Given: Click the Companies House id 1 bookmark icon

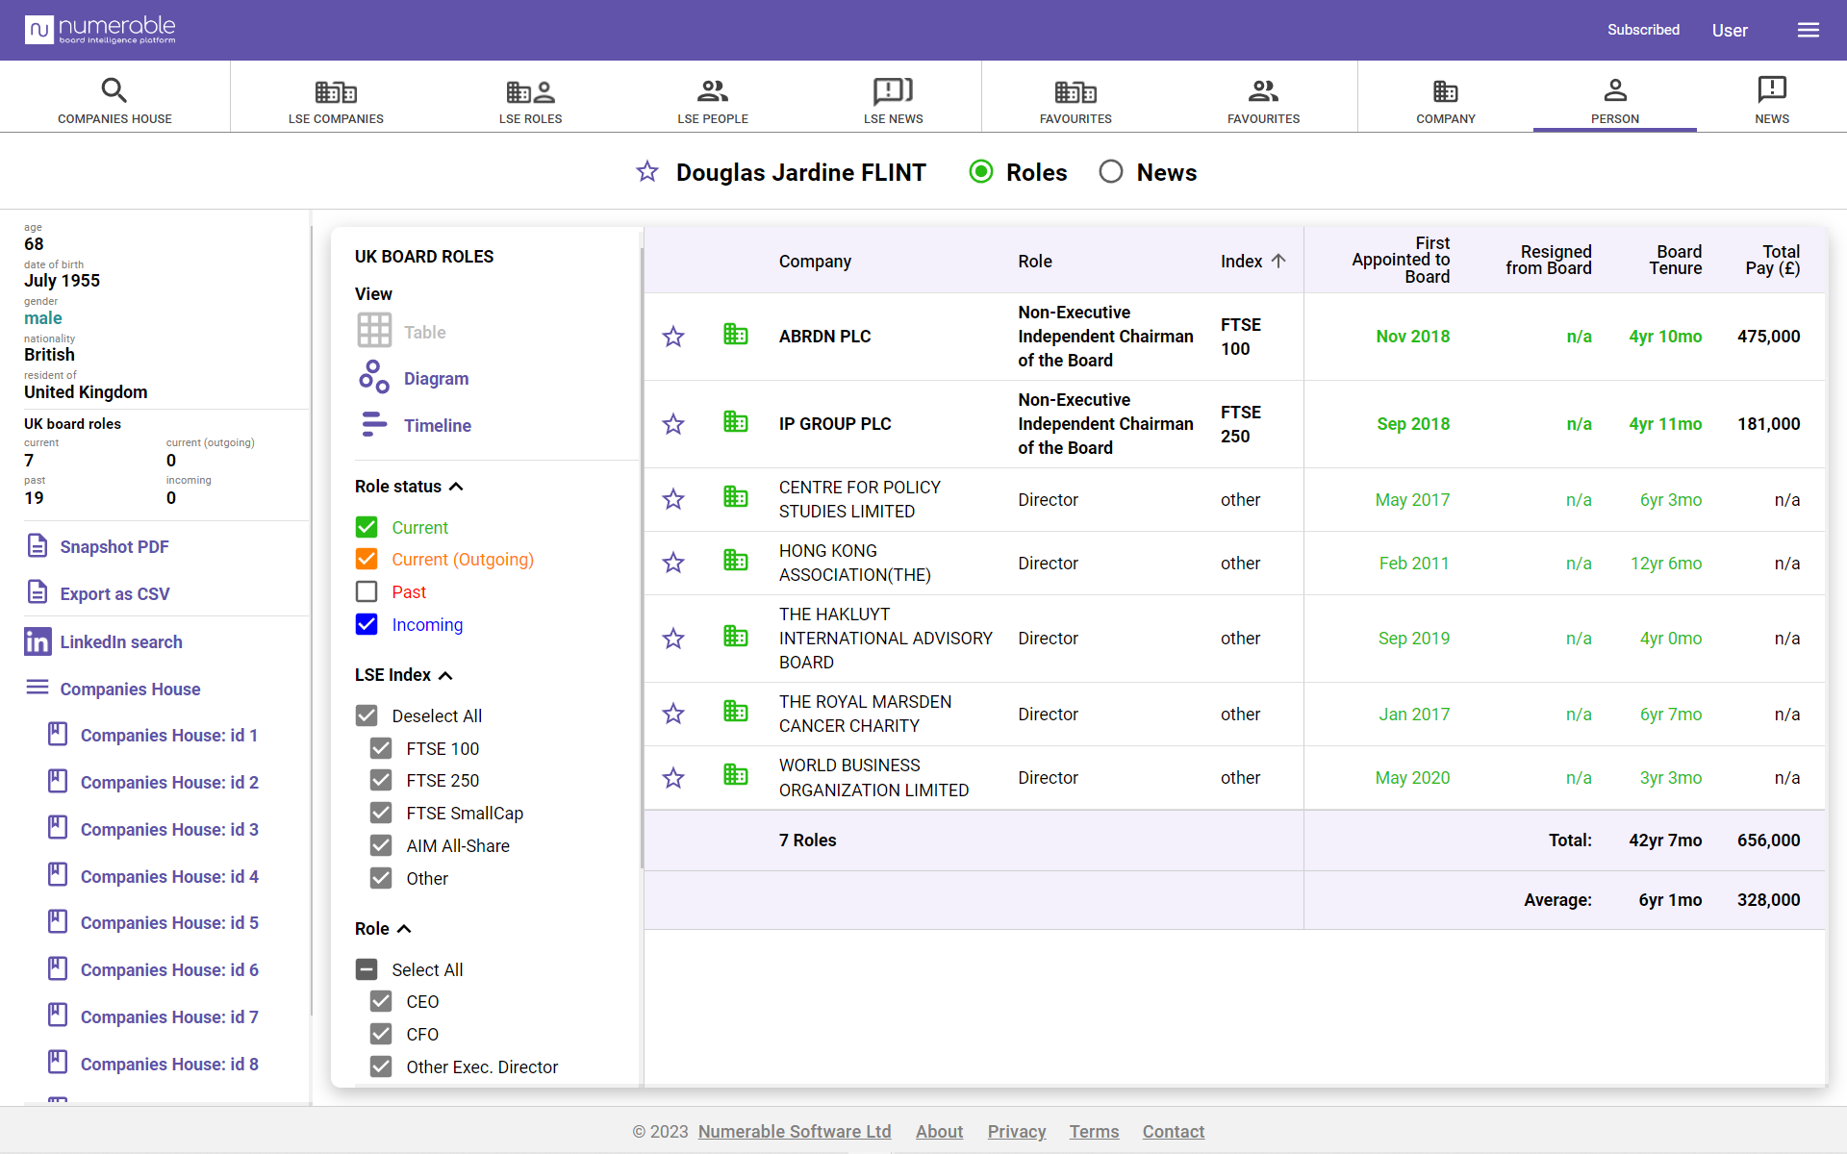Looking at the screenshot, I should (58, 735).
